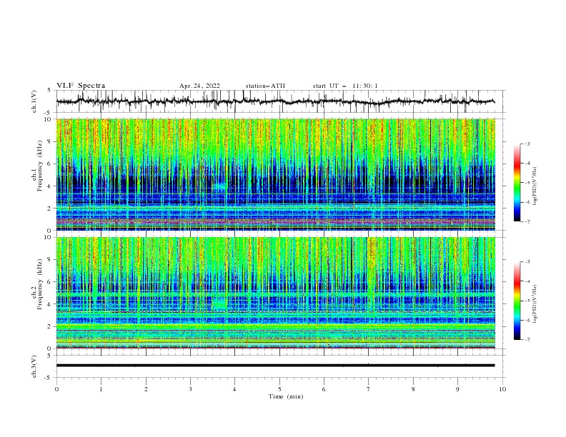This screenshot has height=437, width=566.
Task: Click time axis tick label "6"
Action: click(324, 389)
